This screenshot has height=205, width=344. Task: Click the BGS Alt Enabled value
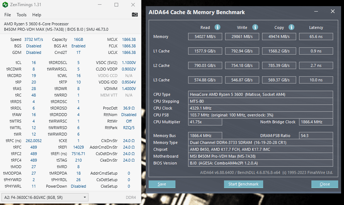click(x=78, y=46)
